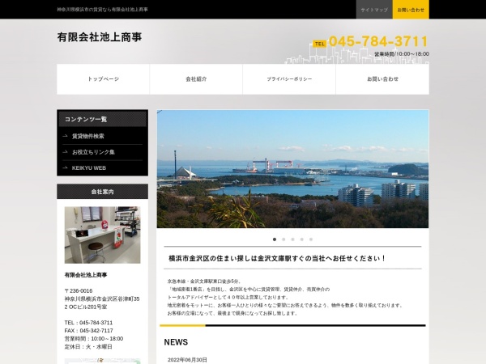
Task: Click the 2022年06月30日 news date
Action: (187, 360)
